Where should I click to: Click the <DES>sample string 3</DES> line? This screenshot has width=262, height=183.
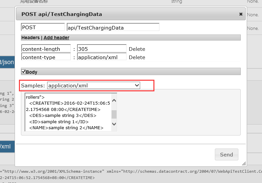click(63, 116)
